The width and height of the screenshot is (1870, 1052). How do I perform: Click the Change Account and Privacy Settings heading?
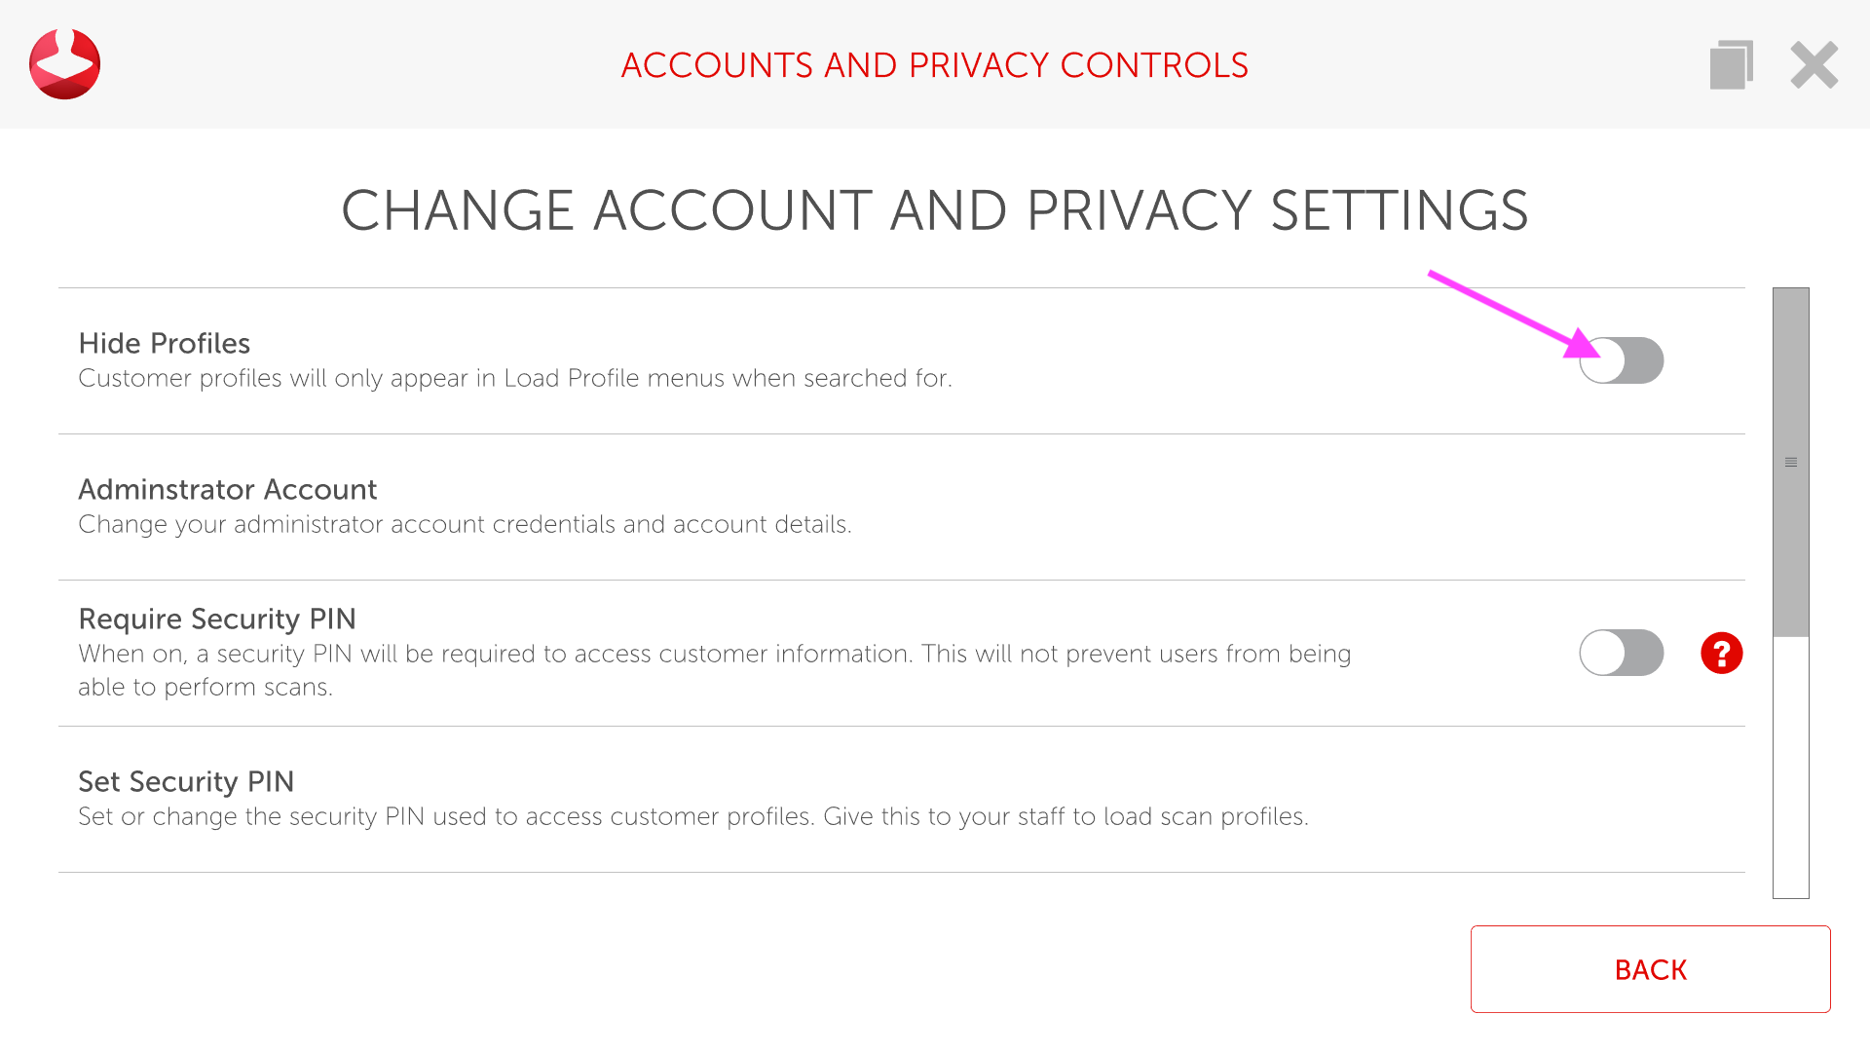click(x=934, y=210)
